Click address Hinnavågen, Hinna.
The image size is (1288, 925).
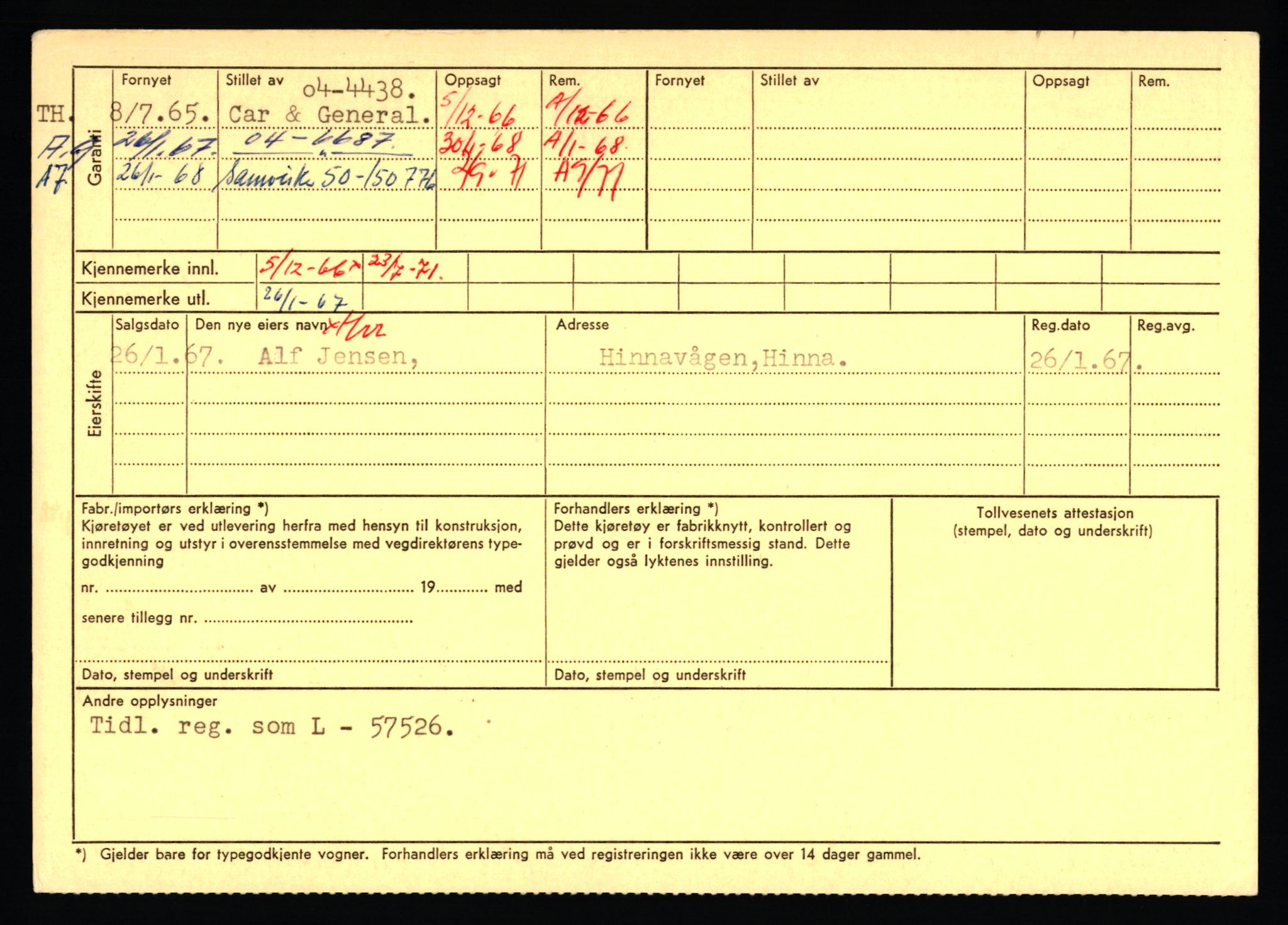click(x=723, y=358)
